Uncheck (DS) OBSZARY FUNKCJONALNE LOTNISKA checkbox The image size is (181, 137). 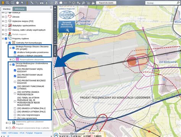pos(15,88)
